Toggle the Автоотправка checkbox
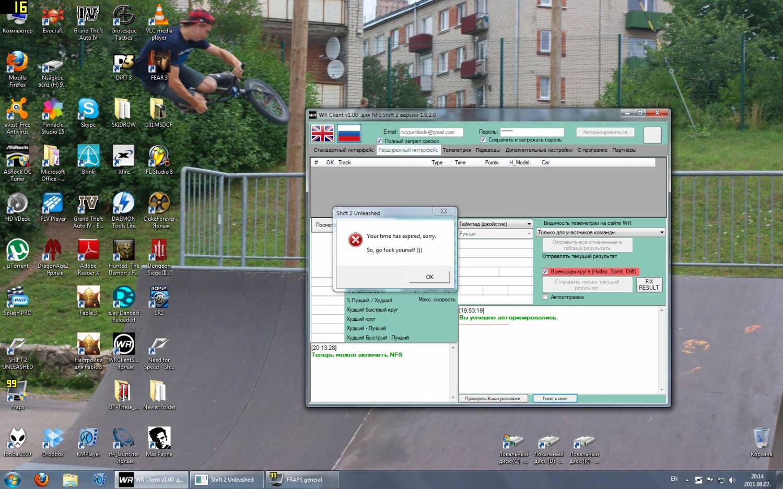 coord(545,297)
